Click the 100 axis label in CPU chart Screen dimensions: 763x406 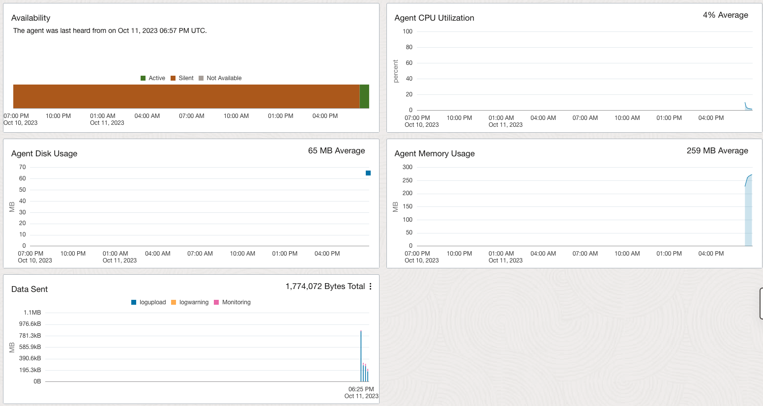point(408,31)
